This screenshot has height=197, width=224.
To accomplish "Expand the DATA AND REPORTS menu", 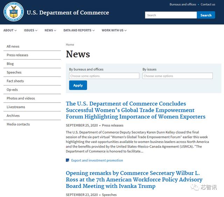I will [79, 30].
